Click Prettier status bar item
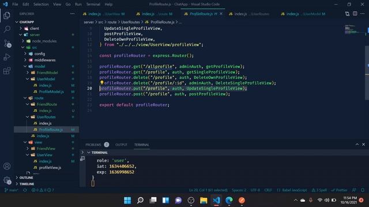Viewport: 369px width, 207px height. click(339, 190)
